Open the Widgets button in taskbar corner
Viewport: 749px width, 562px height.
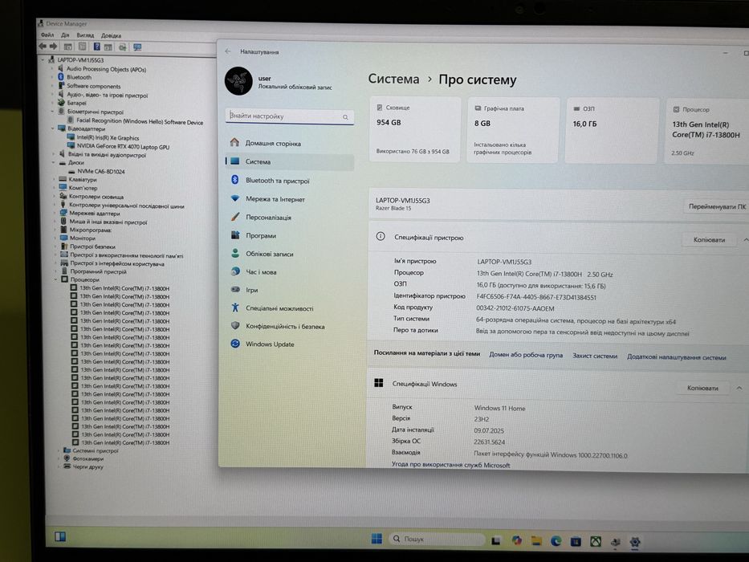pos(60,536)
